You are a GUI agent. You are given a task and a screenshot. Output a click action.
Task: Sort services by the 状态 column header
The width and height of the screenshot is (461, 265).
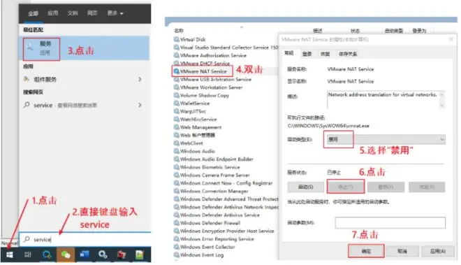pyautogui.click(x=355, y=31)
